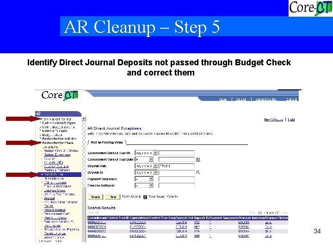
Task: Expand the Review Budget Activities folder
Action: tap(58, 139)
